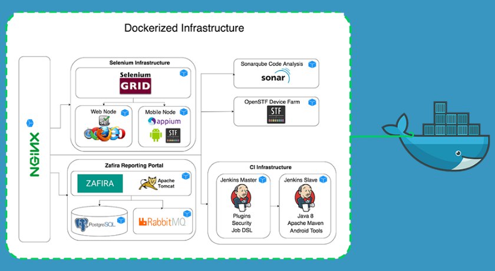
Task: Click the Security text under Jenkins Master
Action: (x=242, y=223)
